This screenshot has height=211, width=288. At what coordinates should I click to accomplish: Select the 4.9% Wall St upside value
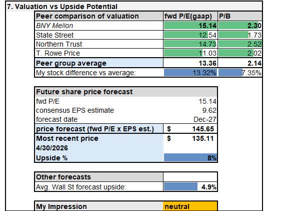[x=209, y=187]
